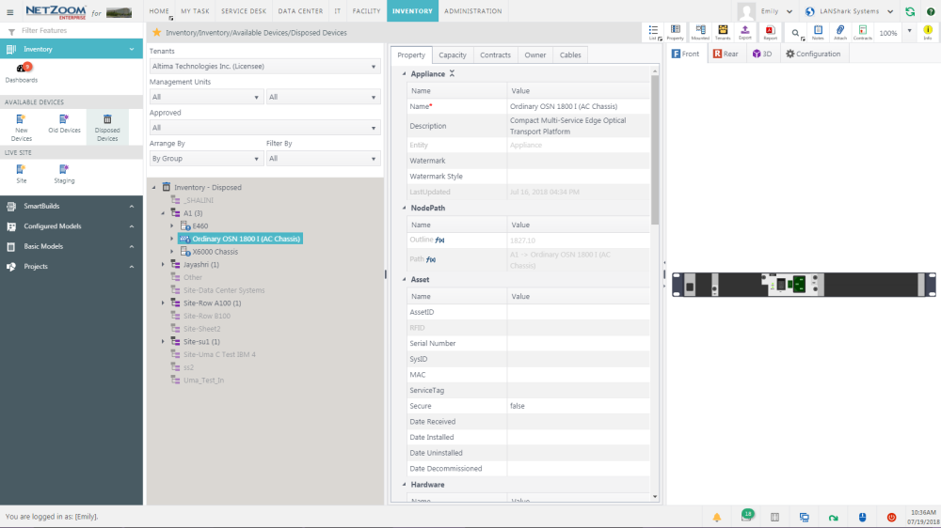
Task: Open Old Devices under Available Devices
Action: (64, 123)
